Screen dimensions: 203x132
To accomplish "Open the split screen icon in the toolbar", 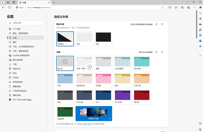I will tap(170, 7).
